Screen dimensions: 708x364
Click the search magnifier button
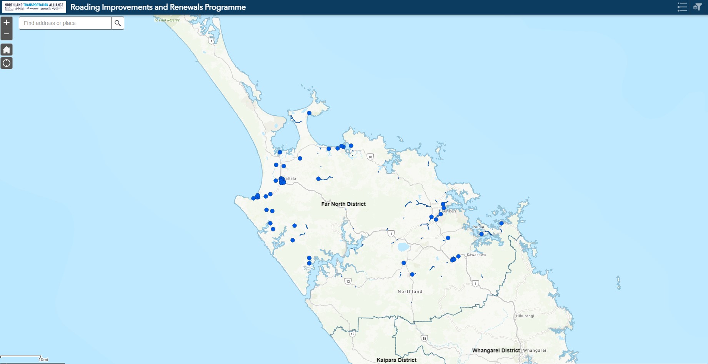coord(118,23)
